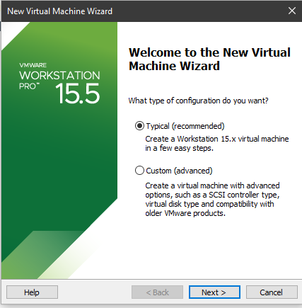
Task: Cancel the New Virtual Machine Wizard
Action: [x=272, y=292]
